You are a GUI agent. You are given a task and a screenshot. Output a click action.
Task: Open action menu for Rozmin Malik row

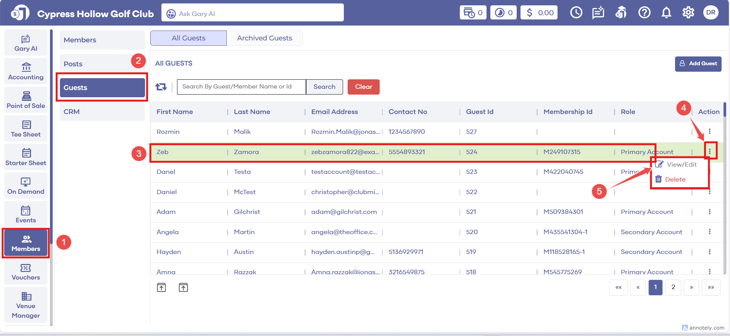[x=709, y=132]
